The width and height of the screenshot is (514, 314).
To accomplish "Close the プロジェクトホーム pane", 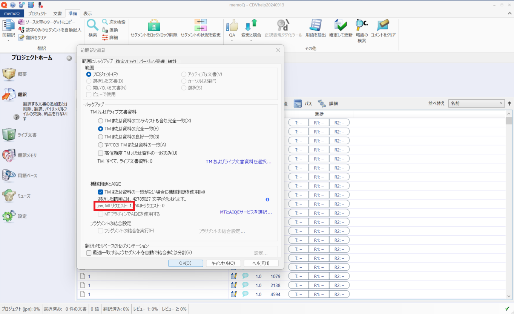I will (x=69, y=58).
